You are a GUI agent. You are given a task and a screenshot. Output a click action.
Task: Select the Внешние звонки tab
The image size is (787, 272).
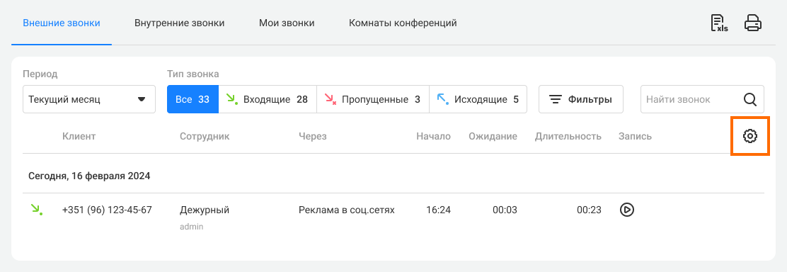click(x=62, y=23)
